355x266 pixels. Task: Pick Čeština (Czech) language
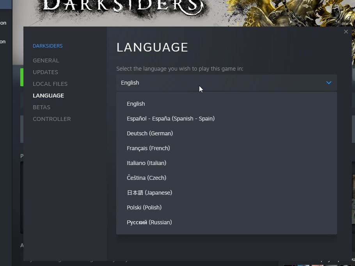(226, 178)
